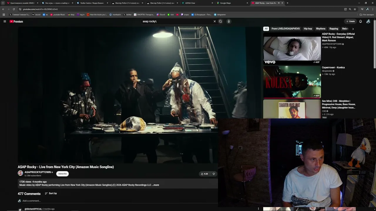
Task: Open the apps grid in bookmarks bar
Action: (x=4, y=15)
